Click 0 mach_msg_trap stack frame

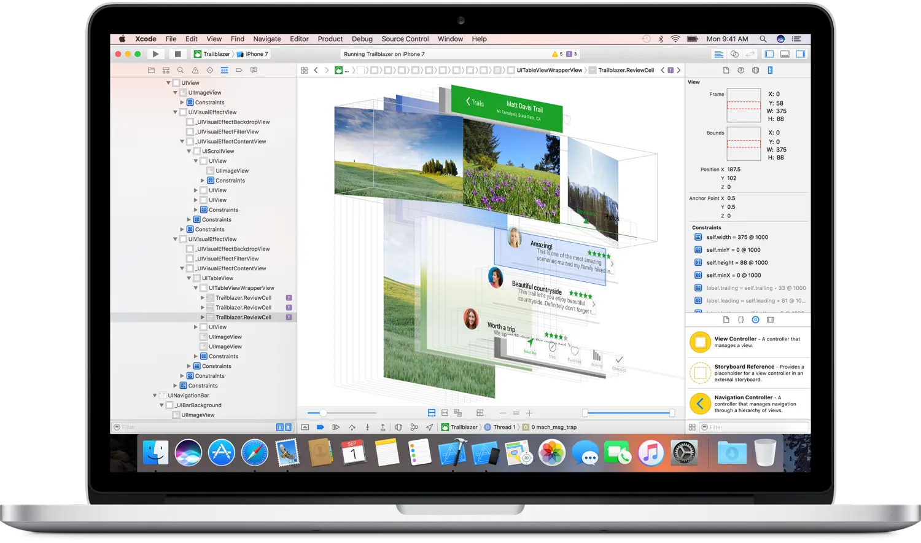click(550, 427)
